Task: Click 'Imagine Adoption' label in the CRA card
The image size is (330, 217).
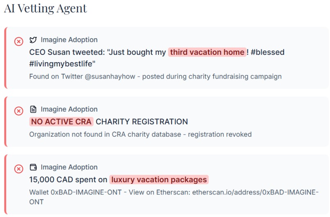Action: pyautogui.click(x=69, y=109)
